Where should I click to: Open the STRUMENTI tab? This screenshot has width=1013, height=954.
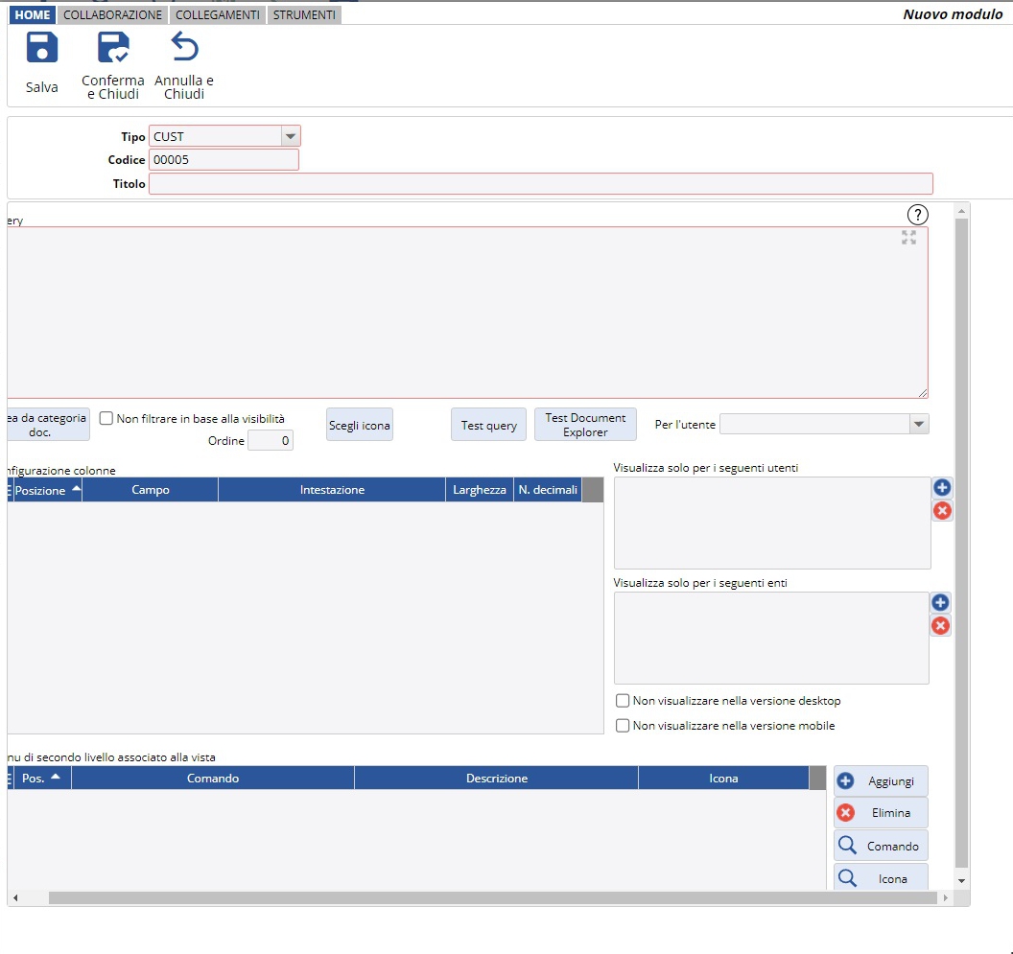304,15
